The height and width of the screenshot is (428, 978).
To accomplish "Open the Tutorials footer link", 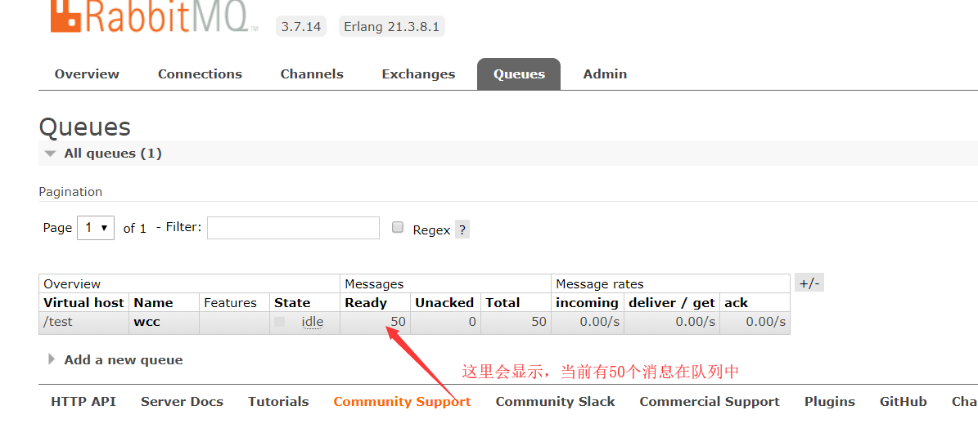I will point(278,402).
